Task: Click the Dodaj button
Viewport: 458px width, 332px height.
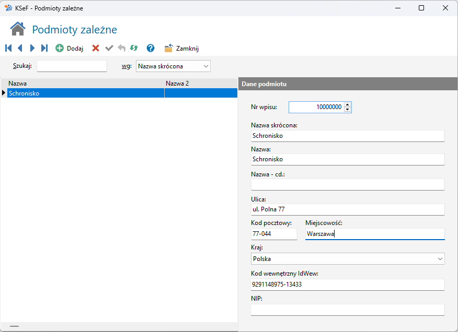Action: tap(70, 48)
